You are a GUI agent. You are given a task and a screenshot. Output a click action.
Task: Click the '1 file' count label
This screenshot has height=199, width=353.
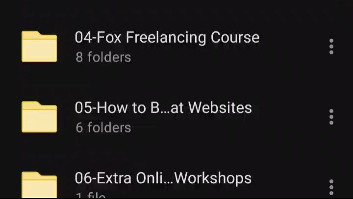[91, 195]
